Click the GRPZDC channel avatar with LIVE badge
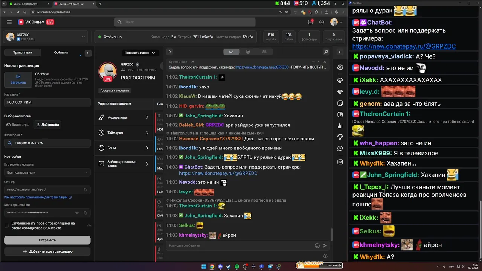This screenshot has width=482, height=271. pyautogui.click(x=108, y=72)
